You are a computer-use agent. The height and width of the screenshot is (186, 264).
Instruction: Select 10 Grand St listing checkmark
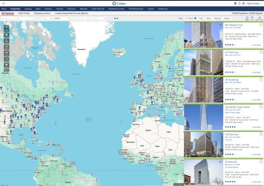click(261, 161)
